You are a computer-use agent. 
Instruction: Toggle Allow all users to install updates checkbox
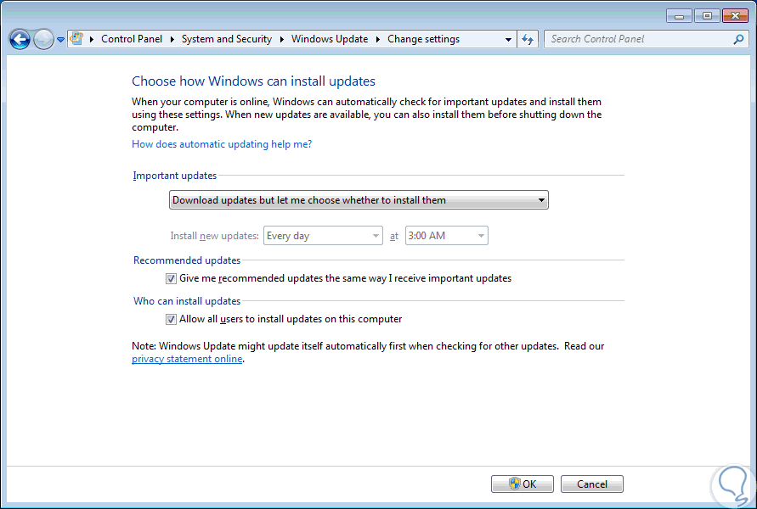point(171,319)
